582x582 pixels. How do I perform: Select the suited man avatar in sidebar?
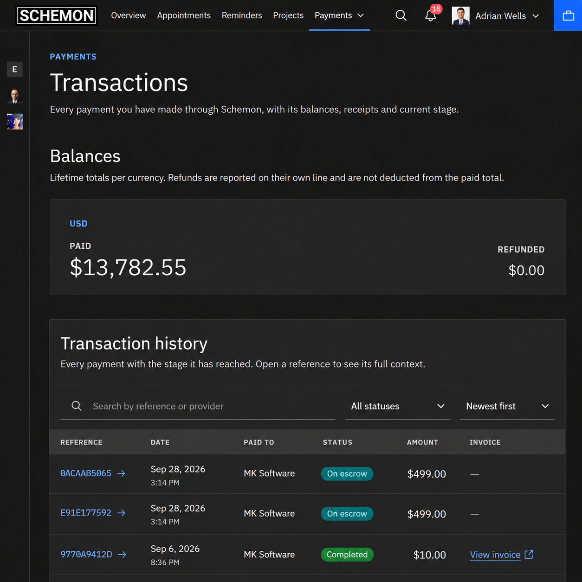(x=15, y=96)
